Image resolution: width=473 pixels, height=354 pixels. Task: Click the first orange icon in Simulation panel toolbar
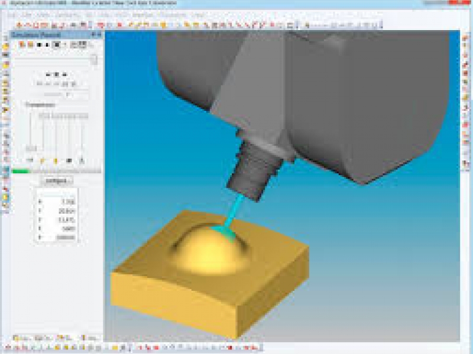(22, 45)
